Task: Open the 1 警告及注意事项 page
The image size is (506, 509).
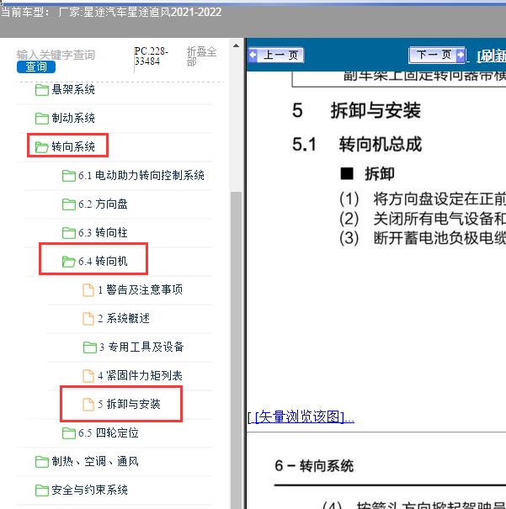Action: coord(141,289)
